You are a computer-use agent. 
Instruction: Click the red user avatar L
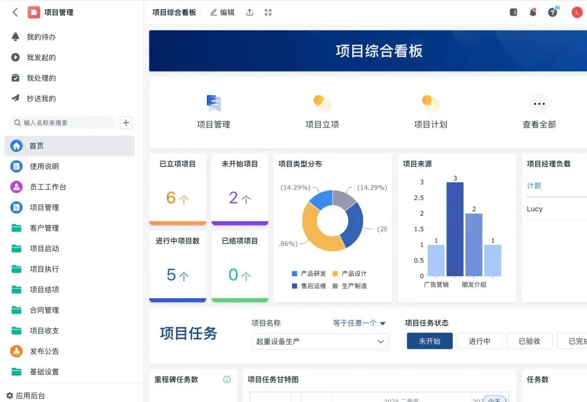(x=577, y=12)
